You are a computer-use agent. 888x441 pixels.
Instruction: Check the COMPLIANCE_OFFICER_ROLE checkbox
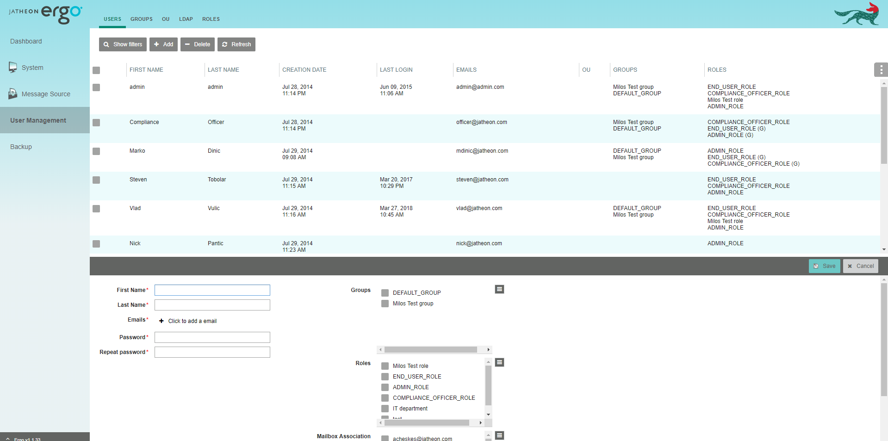(x=385, y=398)
